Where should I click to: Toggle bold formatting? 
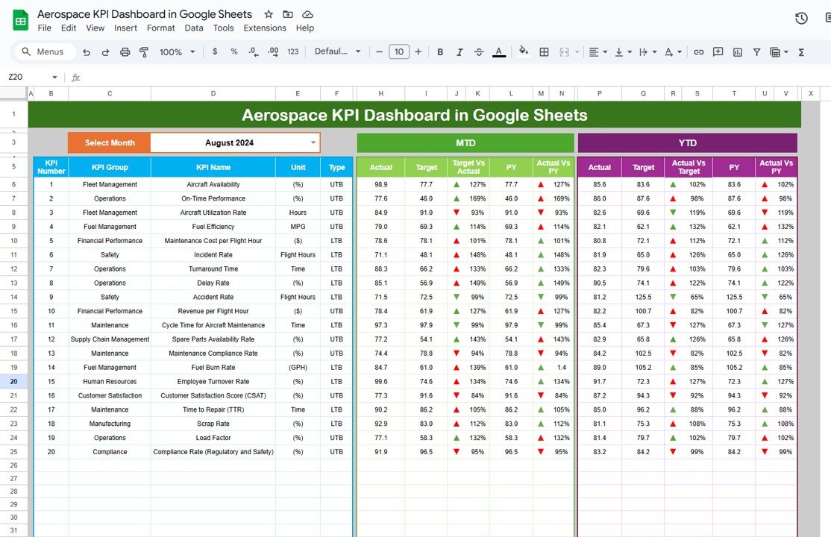click(x=440, y=52)
